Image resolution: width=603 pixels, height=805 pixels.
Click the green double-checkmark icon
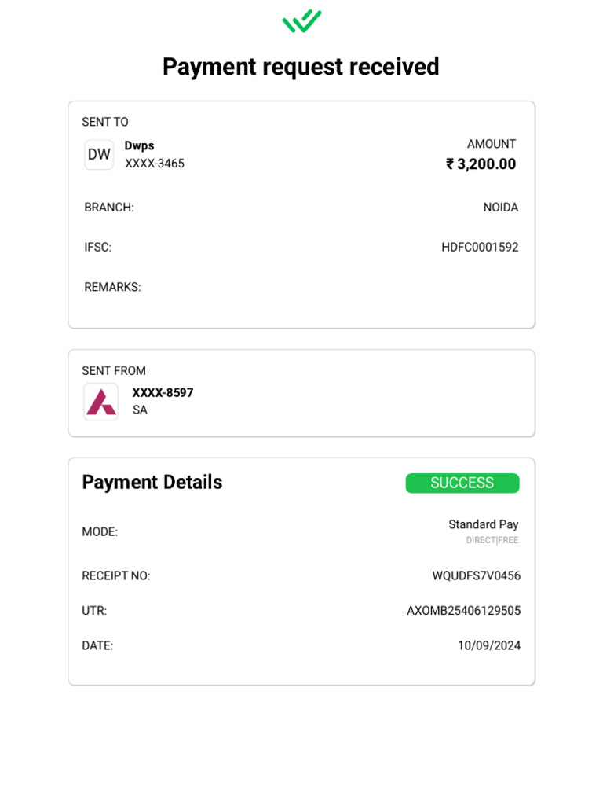[x=301, y=21]
